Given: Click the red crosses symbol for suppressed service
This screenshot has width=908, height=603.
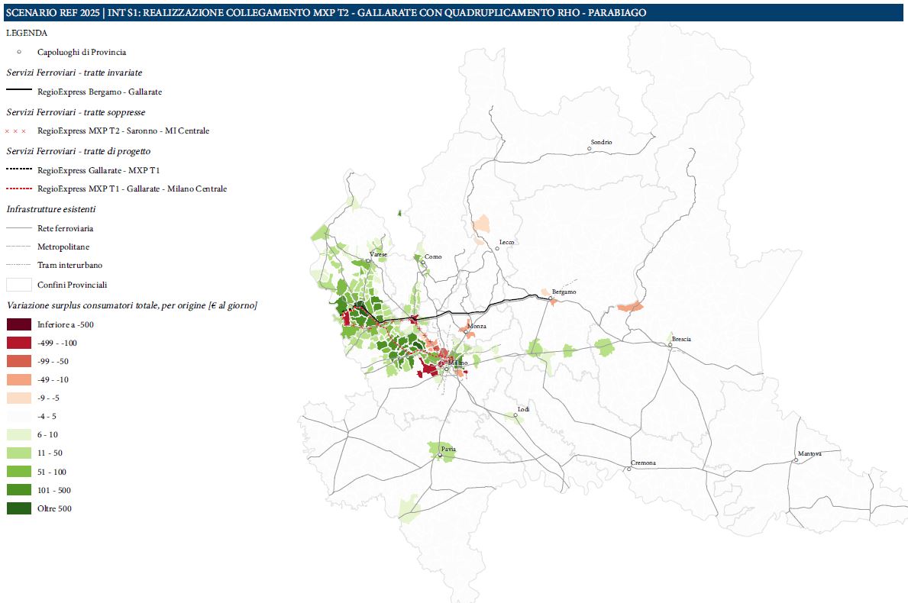Looking at the screenshot, I should coord(15,131).
